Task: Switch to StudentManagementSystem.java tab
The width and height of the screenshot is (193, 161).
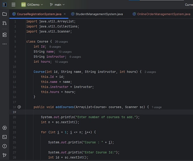Action: (x=97, y=14)
